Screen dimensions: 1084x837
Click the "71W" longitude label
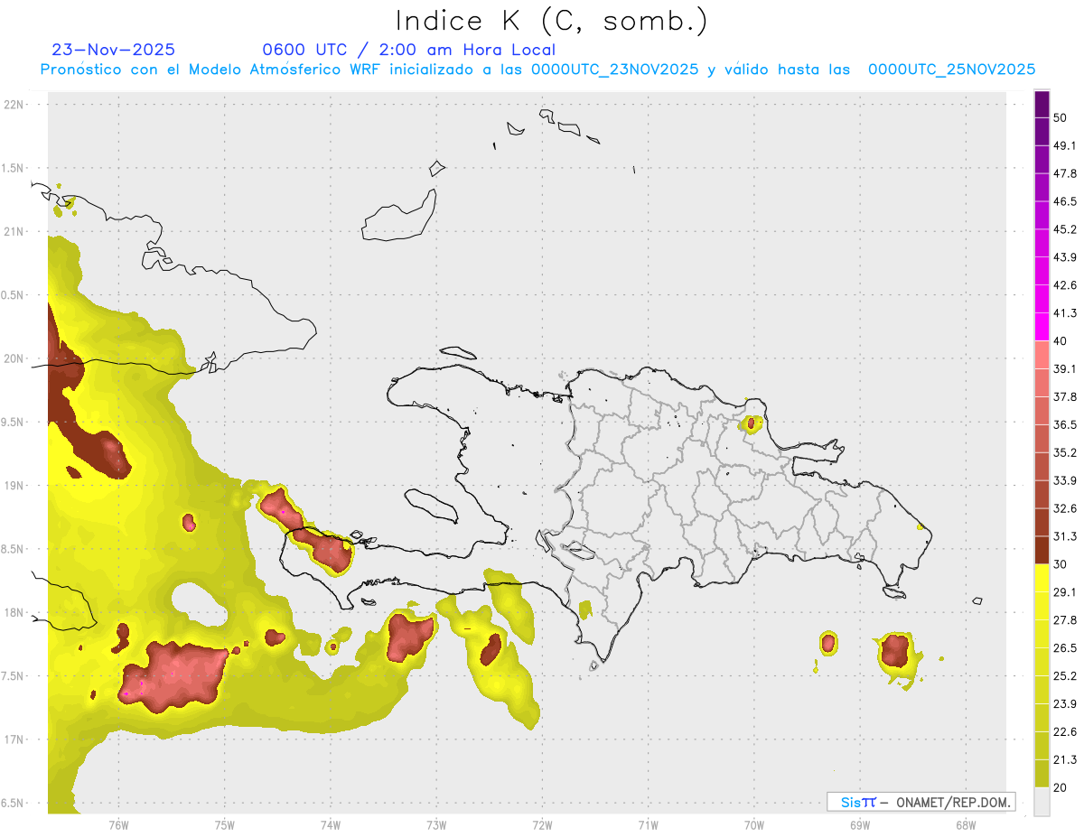pos(648,825)
